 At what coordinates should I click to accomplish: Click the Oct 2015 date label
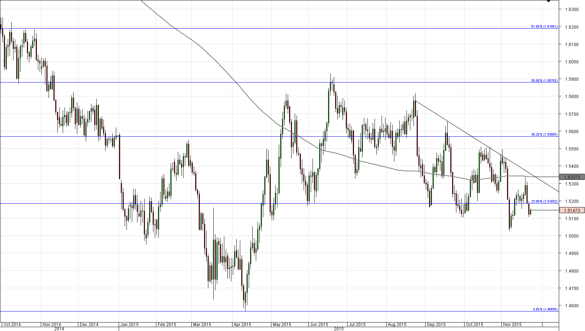[474, 325]
